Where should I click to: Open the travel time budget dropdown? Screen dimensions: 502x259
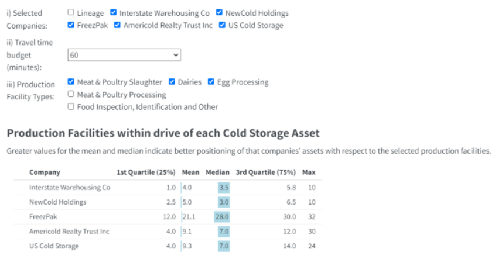point(124,55)
